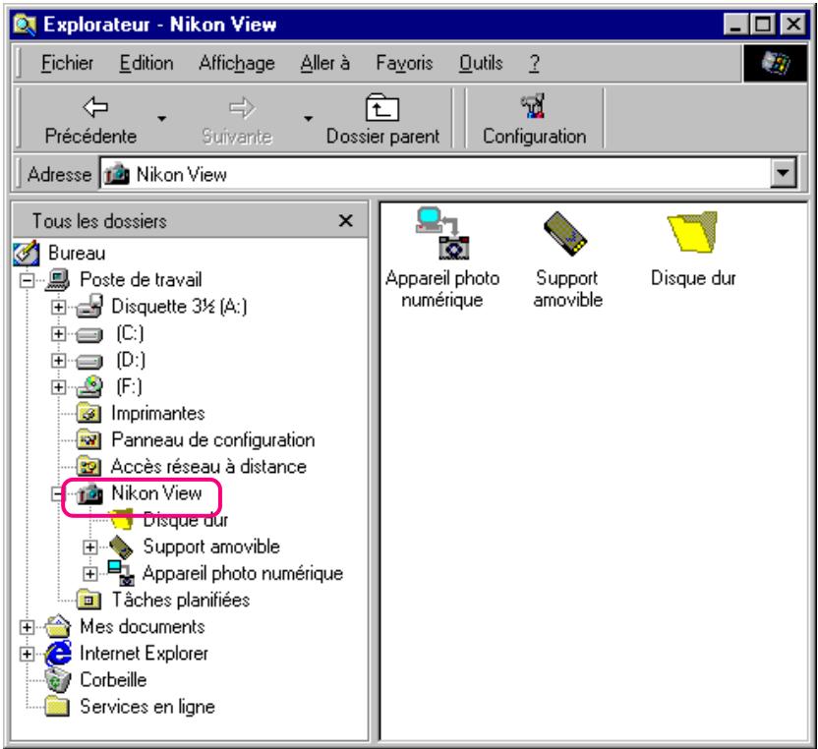Open the Edition menu

coord(146,63)
